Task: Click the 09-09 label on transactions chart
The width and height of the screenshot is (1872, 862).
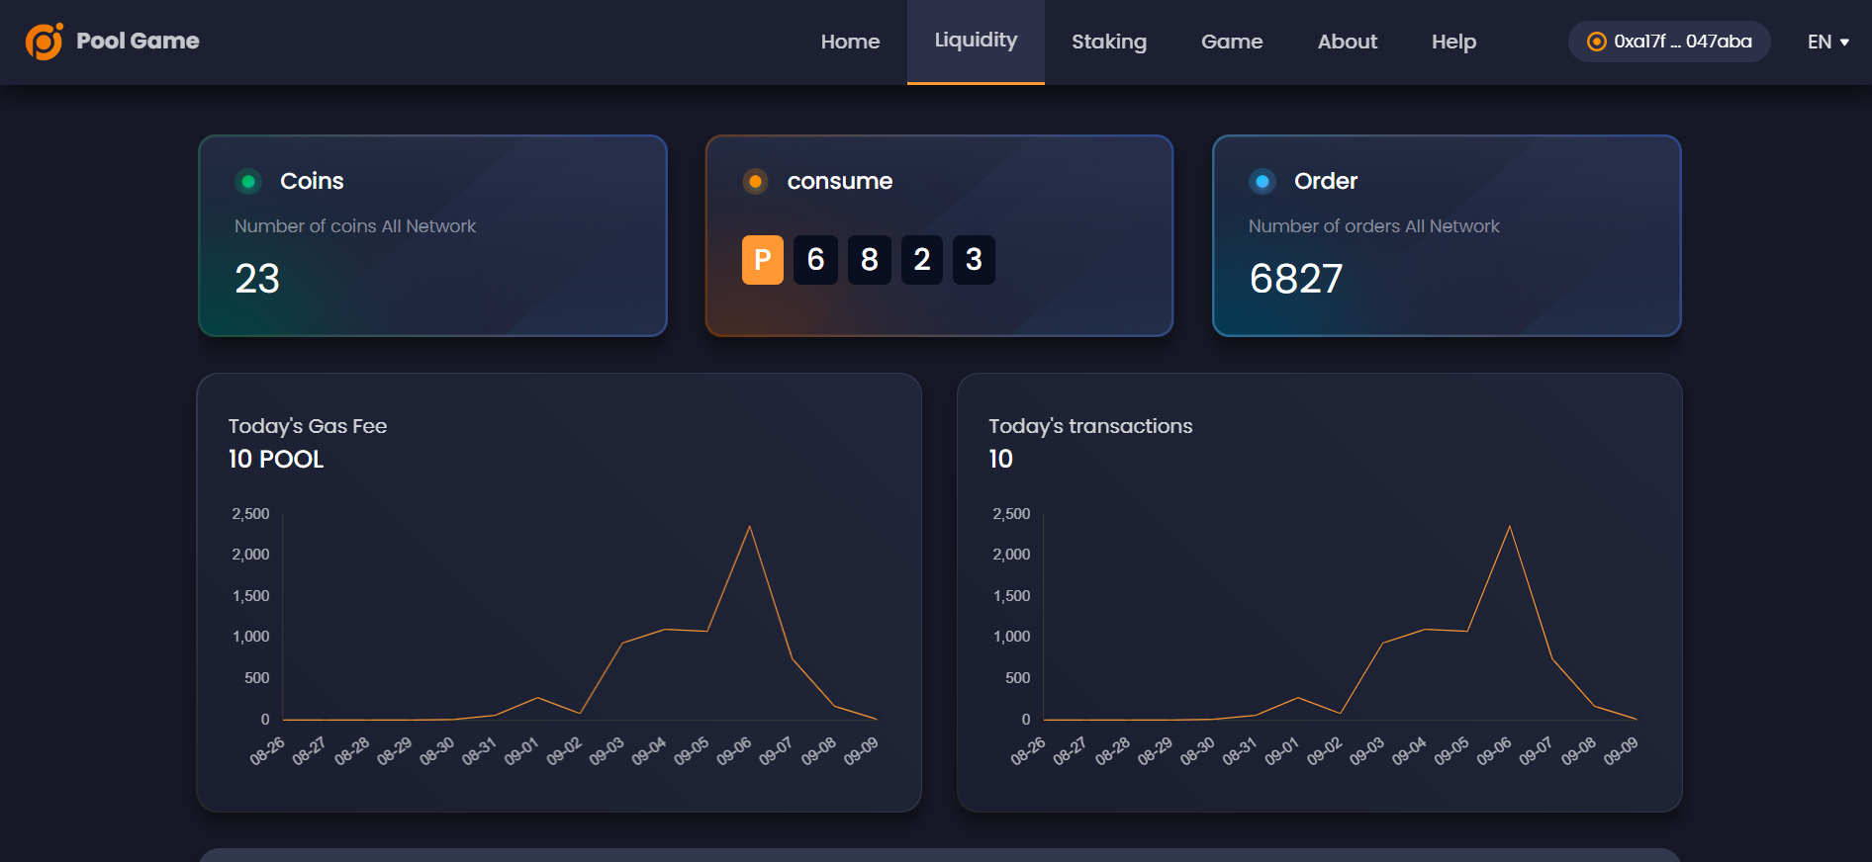Action: [1621, 751]
